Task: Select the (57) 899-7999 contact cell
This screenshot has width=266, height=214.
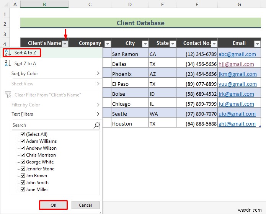Action: tap(197, 103)
